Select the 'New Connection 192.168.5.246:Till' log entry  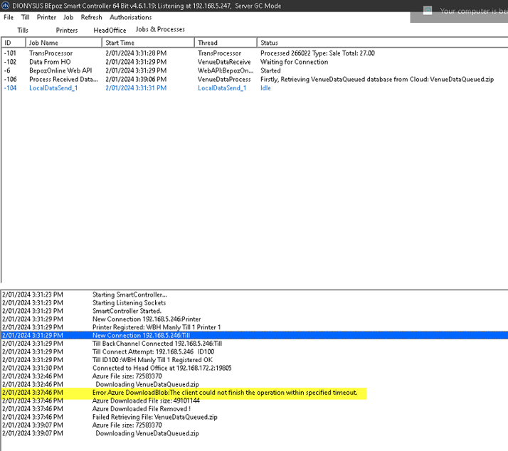(x=141, y=334)
